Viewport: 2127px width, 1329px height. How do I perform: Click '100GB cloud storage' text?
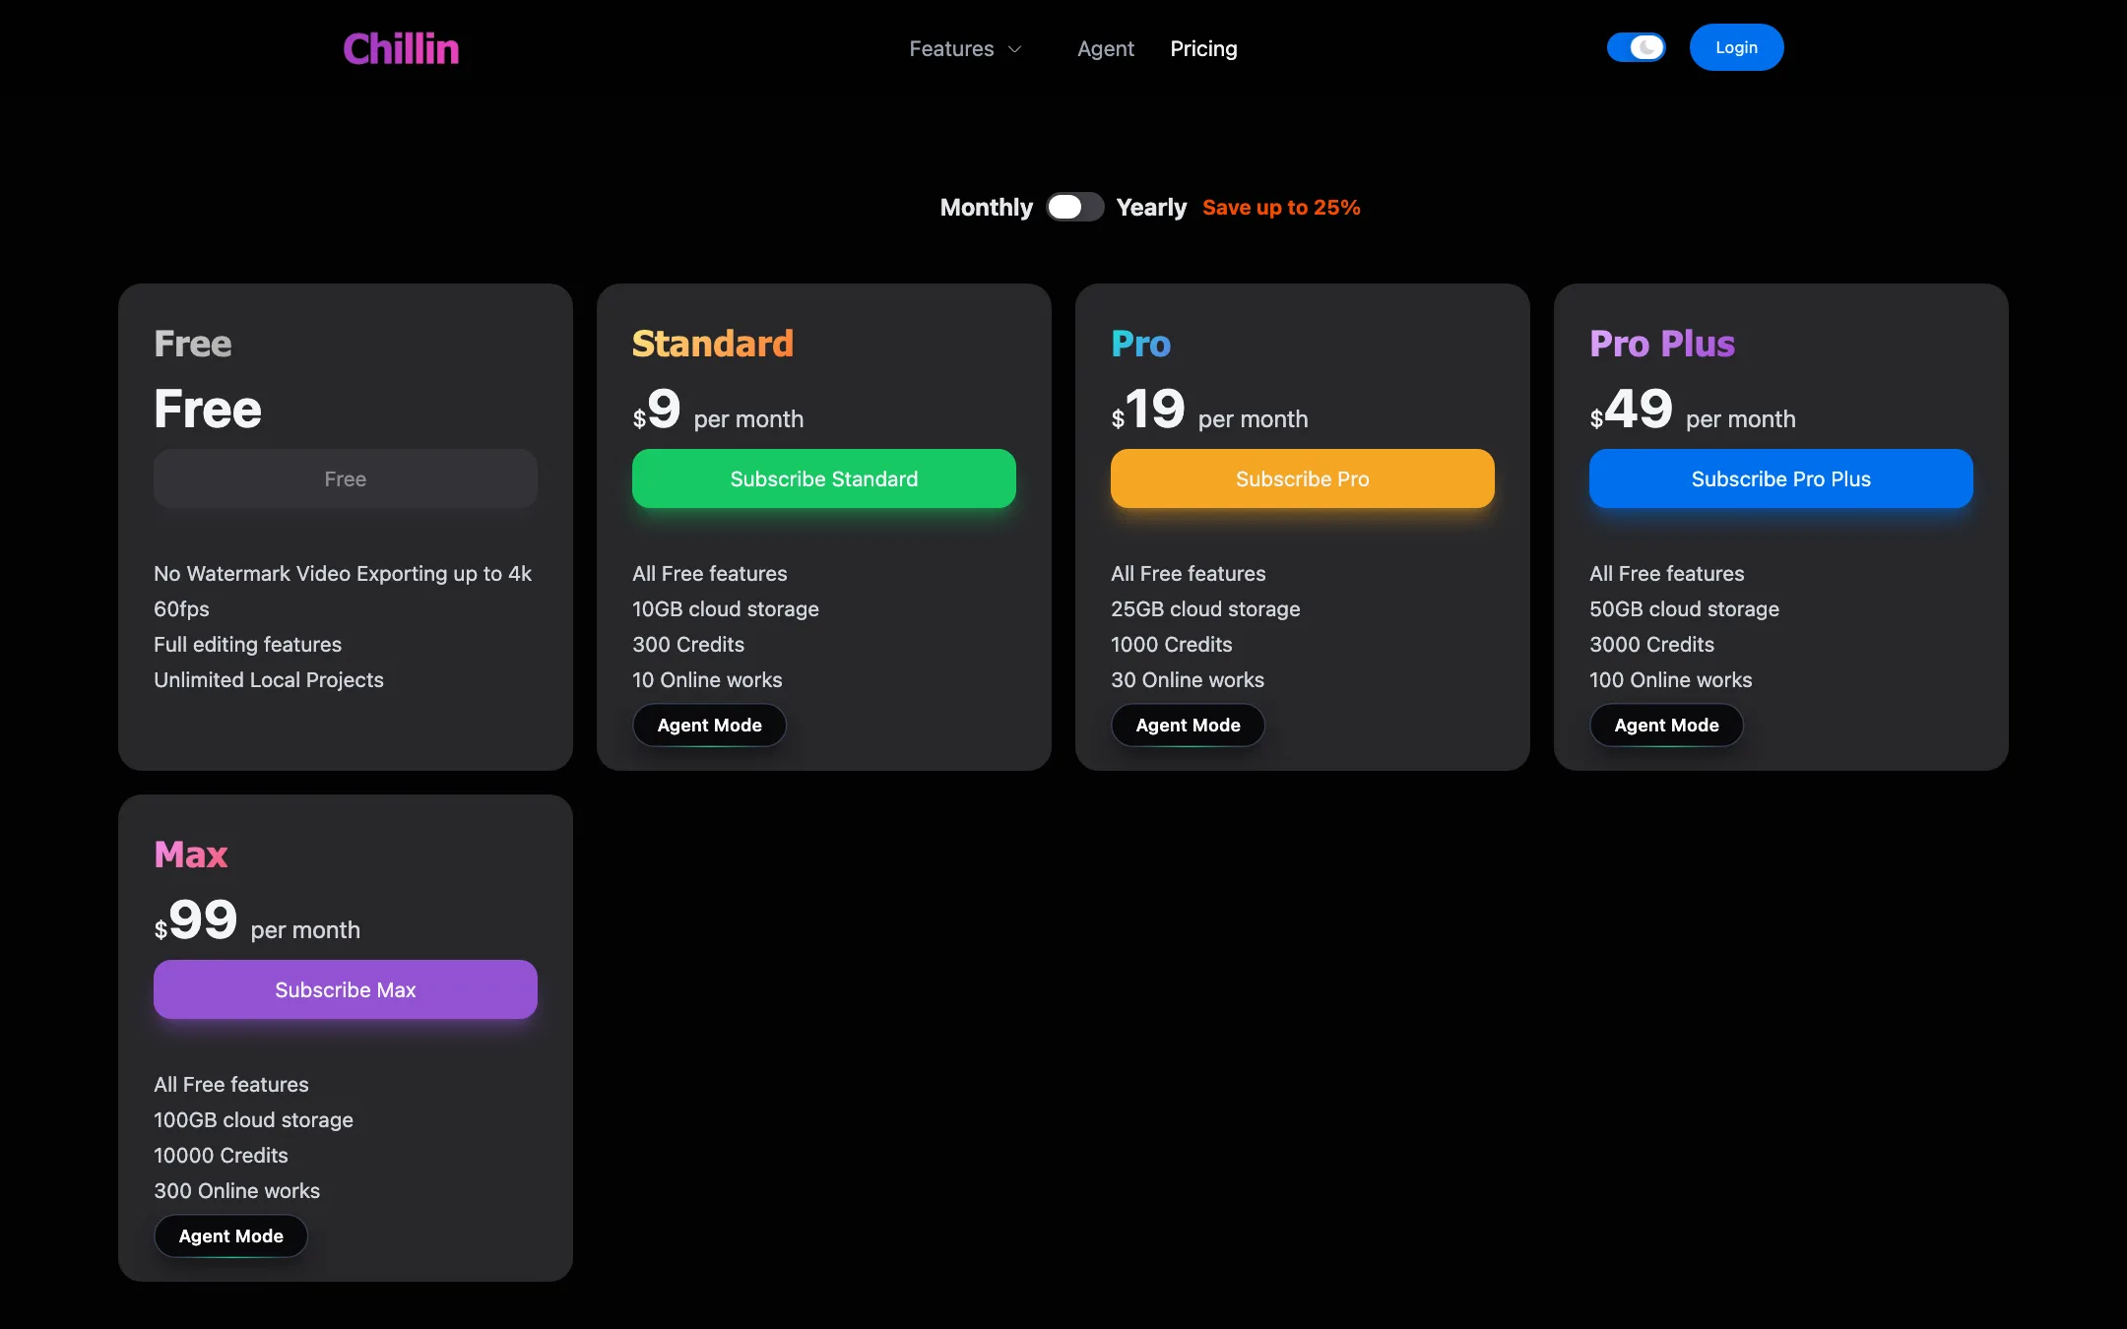[253, 1119]
